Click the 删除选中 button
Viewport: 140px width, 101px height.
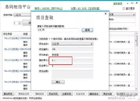94,94
